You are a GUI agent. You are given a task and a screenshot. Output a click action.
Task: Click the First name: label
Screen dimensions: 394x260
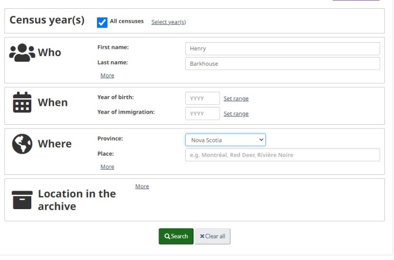pos(113,47)
